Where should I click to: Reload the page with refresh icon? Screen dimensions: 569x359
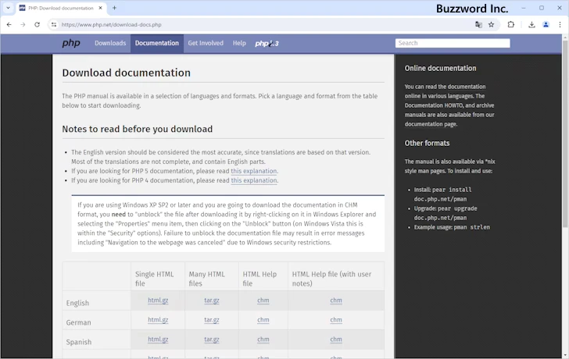[37, 25]
